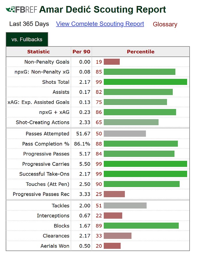Click the FBREF logo icon
Screen dimensions: 198x255
coord(22,9)
